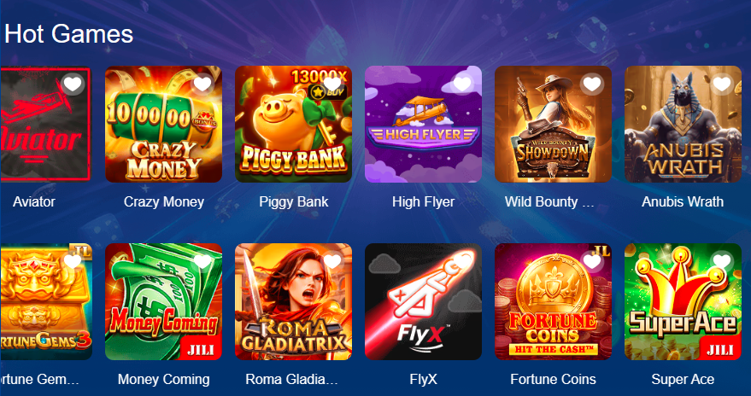751x396 pixels.
Task: Click the Super Ace game name
Action: click(x=683, y=380)
